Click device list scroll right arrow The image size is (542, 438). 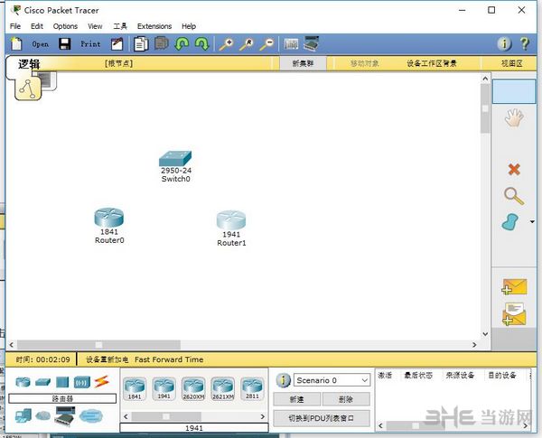pyautogui.click(x=263, y=416)
